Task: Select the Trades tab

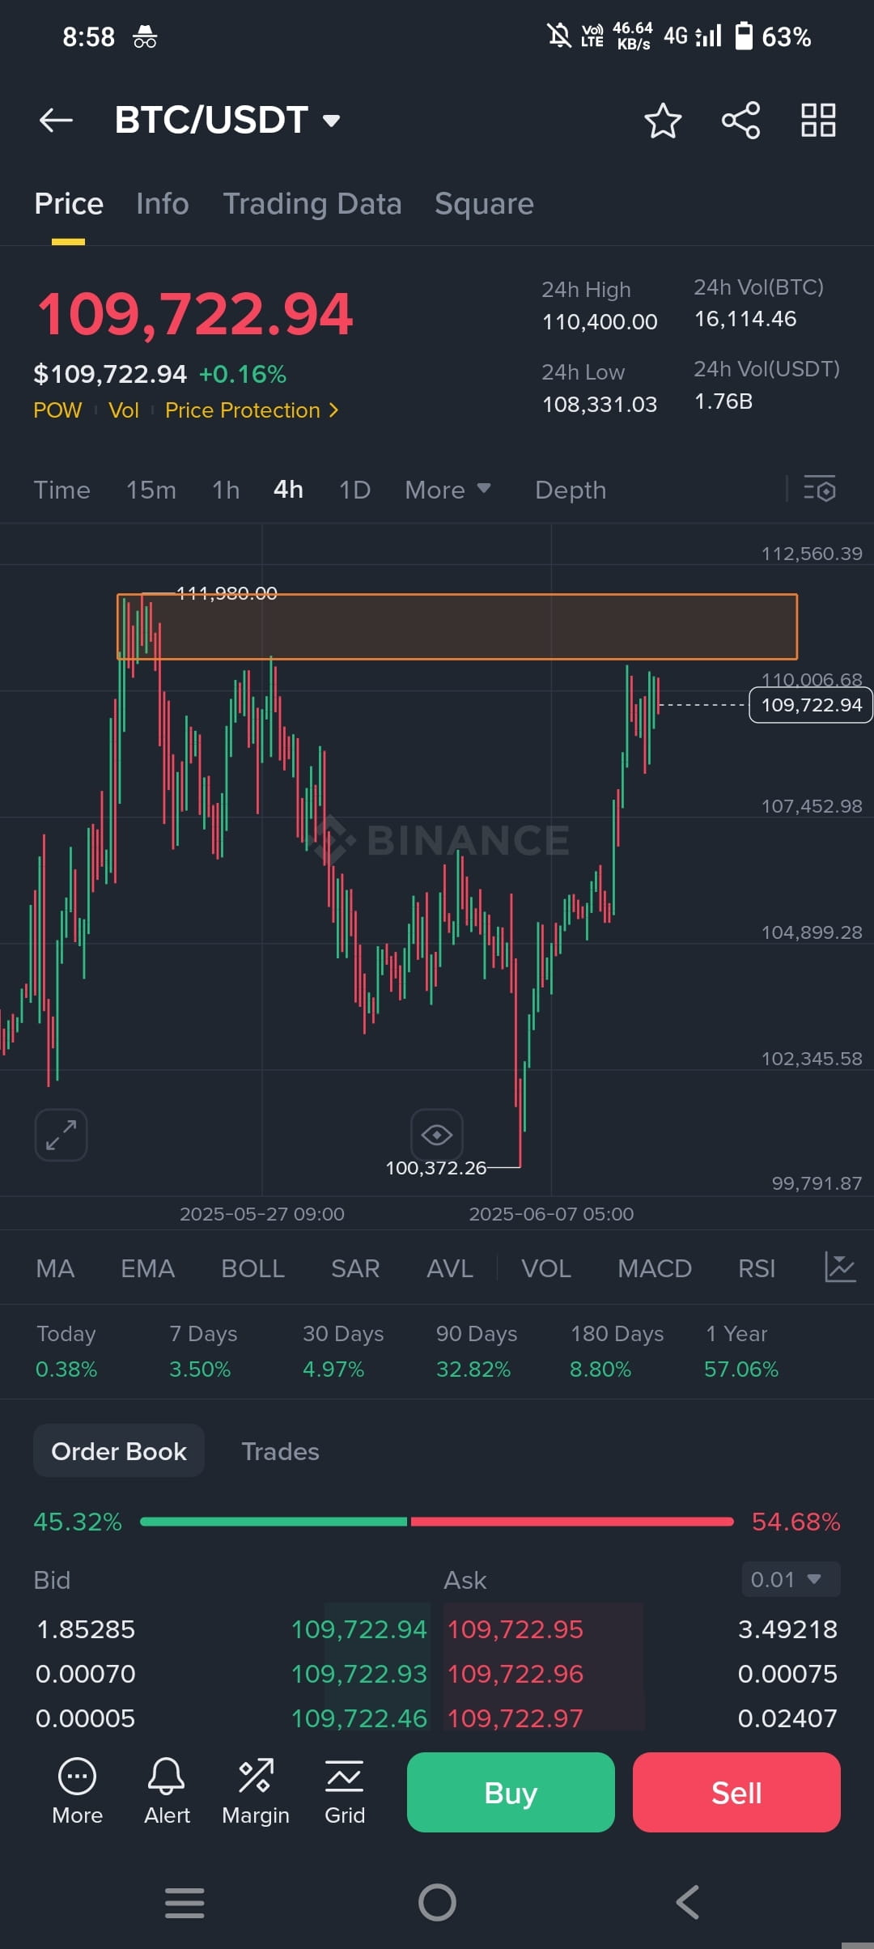Action: point(280,1451)
